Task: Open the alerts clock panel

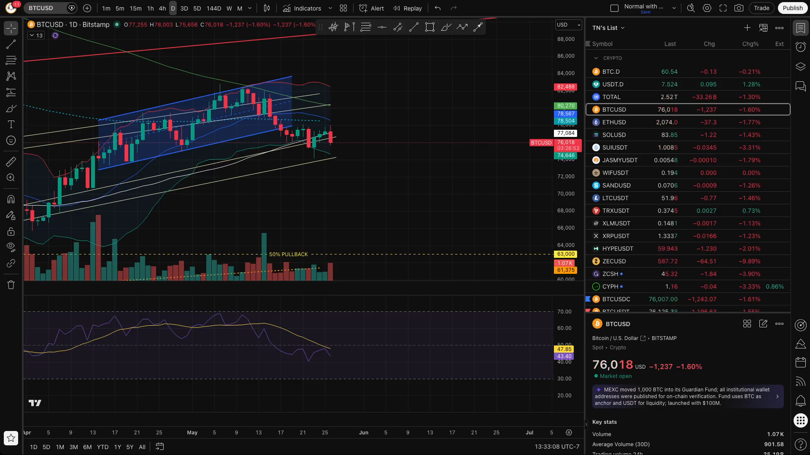Action: click(800, 47)
